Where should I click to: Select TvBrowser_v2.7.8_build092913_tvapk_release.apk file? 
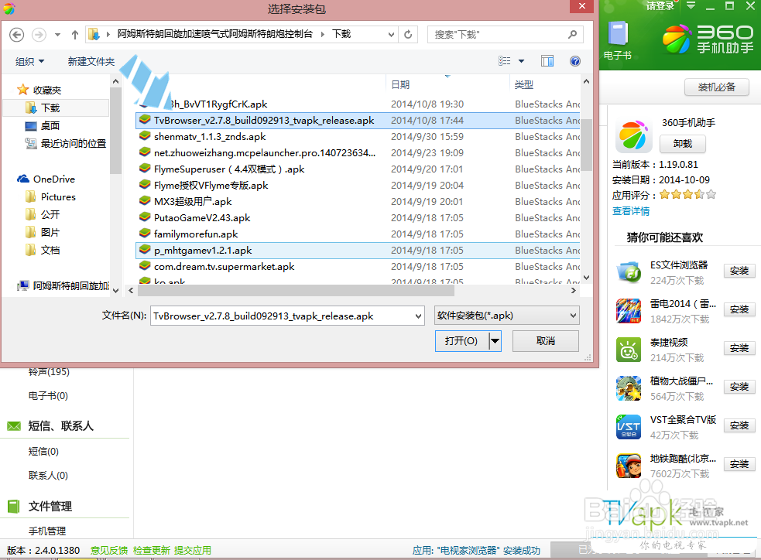coord(358,120)
